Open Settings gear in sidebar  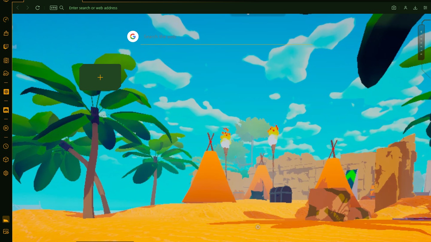tap(6, 173)
